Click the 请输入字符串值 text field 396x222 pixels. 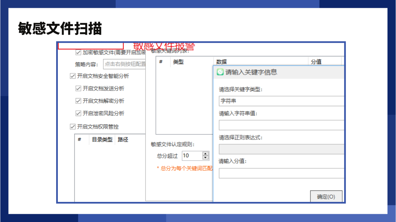point(281,125)
